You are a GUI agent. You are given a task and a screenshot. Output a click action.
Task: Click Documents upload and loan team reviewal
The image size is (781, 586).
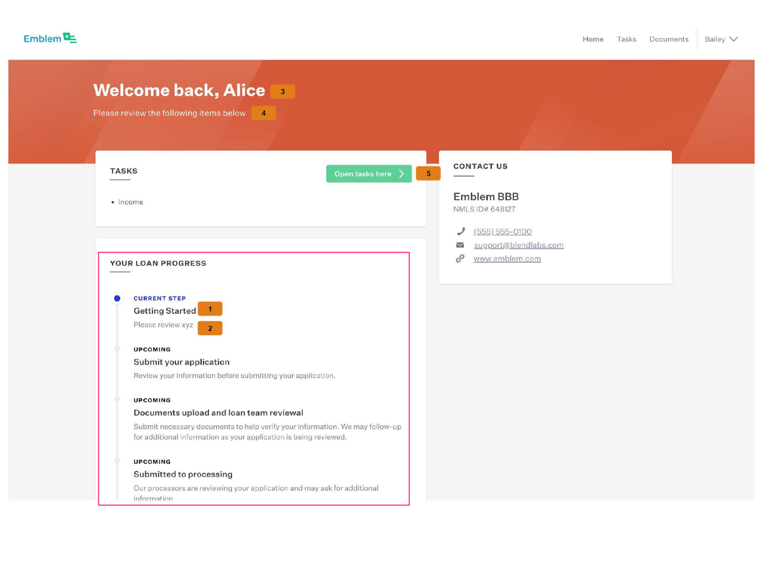tap(218, 413)
